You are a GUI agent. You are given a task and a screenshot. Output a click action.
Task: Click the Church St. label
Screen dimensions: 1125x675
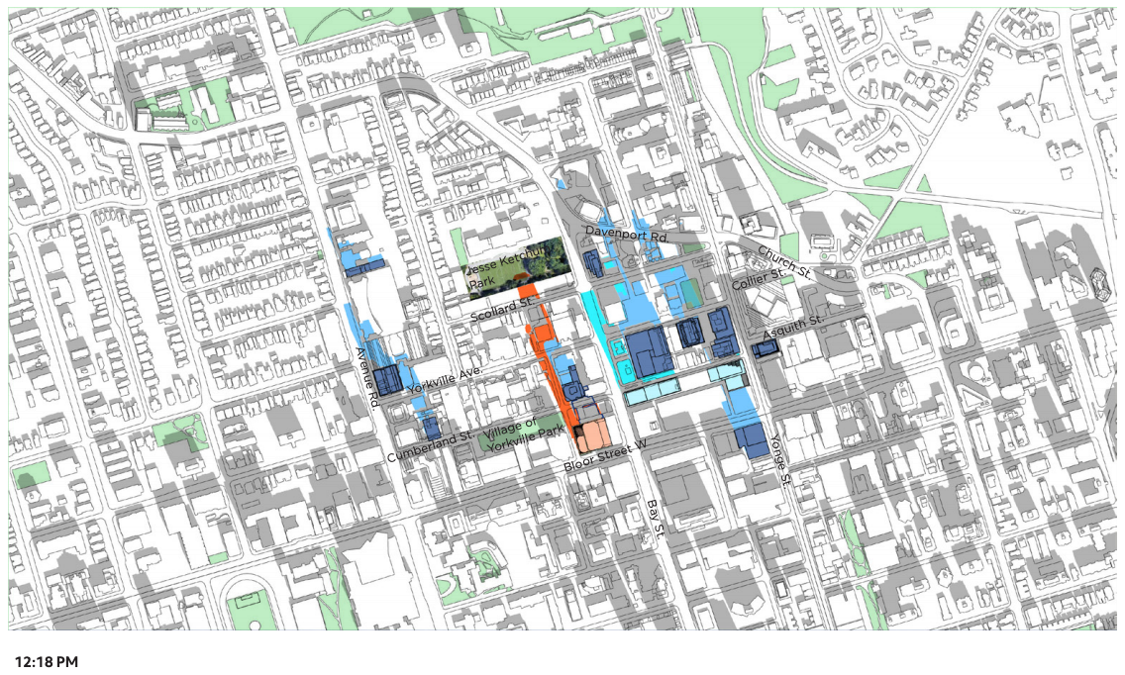coord(784,259)
